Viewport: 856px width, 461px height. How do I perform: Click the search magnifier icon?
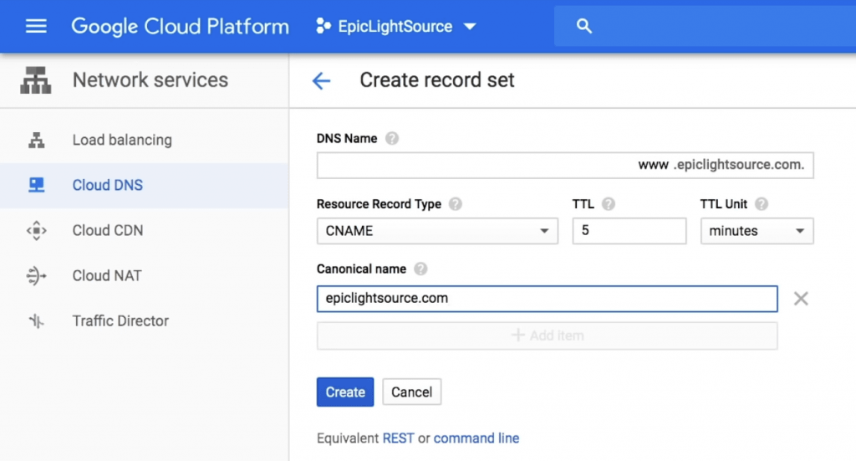coord(583,26)
